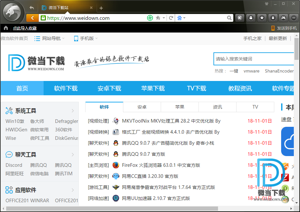Click the NetEase UU accelerator icon
This screenshot has height=212, width=300.
coord(116,198)
